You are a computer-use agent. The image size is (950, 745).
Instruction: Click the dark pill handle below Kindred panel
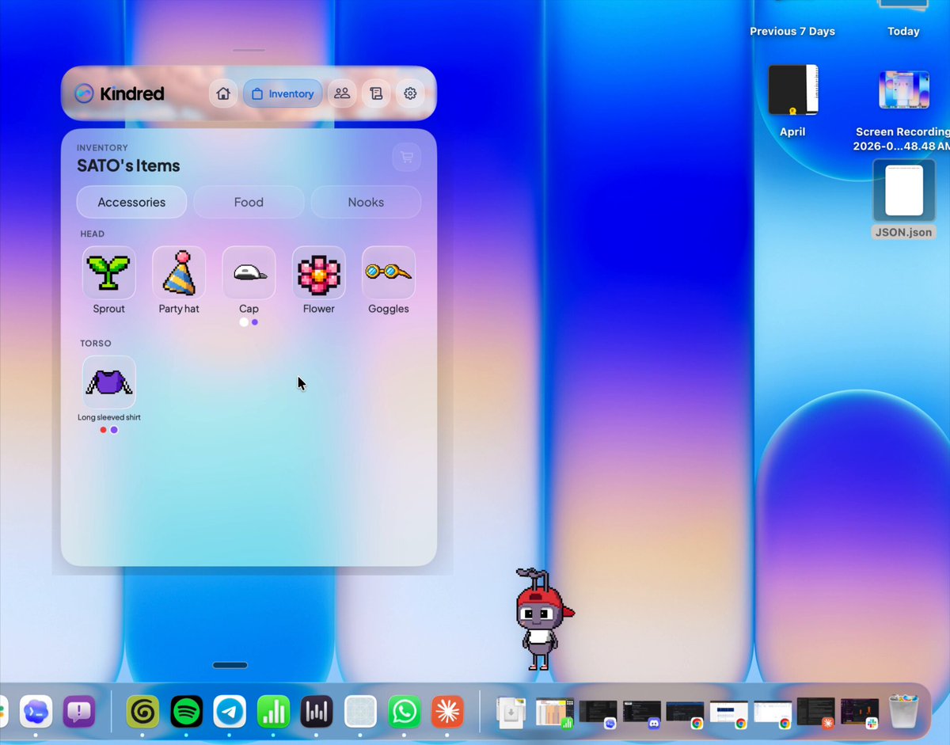click(230, 665)
